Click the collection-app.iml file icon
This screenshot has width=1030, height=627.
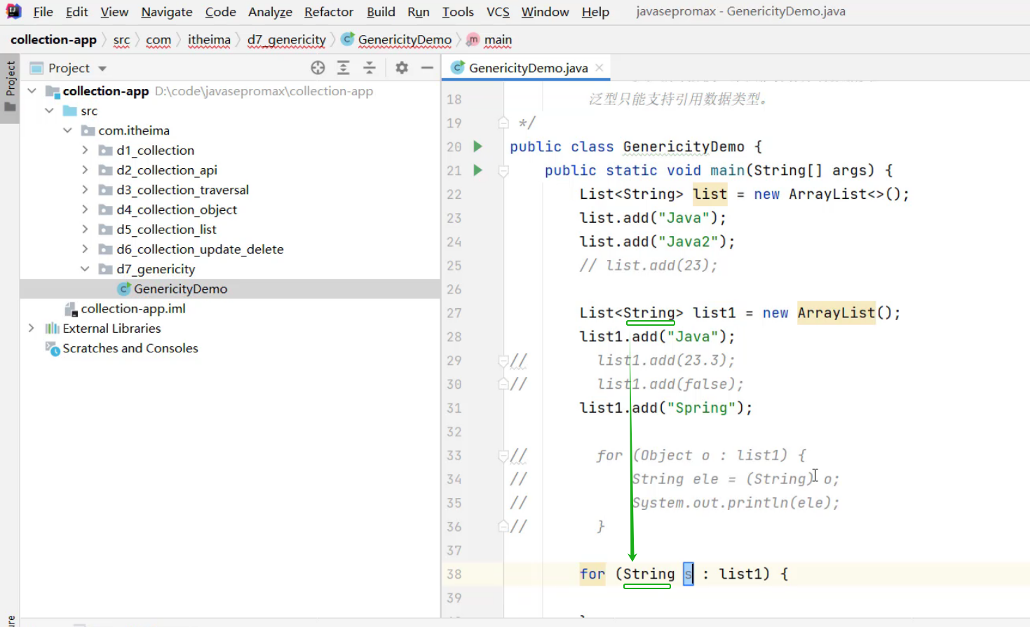tap(71, 309)
